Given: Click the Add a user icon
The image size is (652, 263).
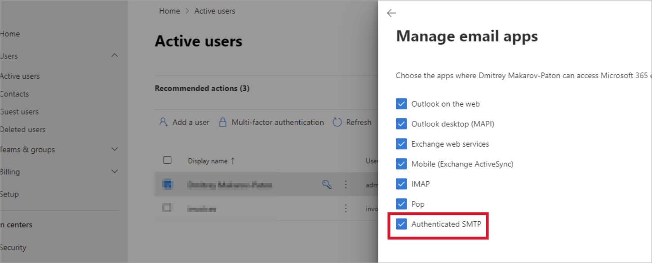Looking at the screenshot, I should [x=164, y=122].
